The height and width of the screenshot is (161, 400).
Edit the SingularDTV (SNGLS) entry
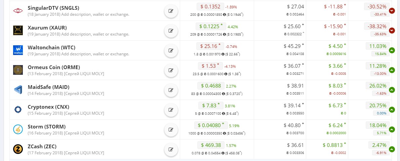[x=171, y=11]
